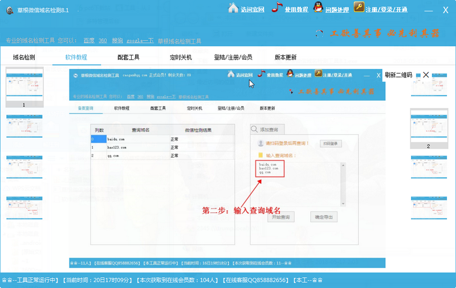The image size is (456, 288).
Task: Open the 问题处理 link
Action: point(337,10)
